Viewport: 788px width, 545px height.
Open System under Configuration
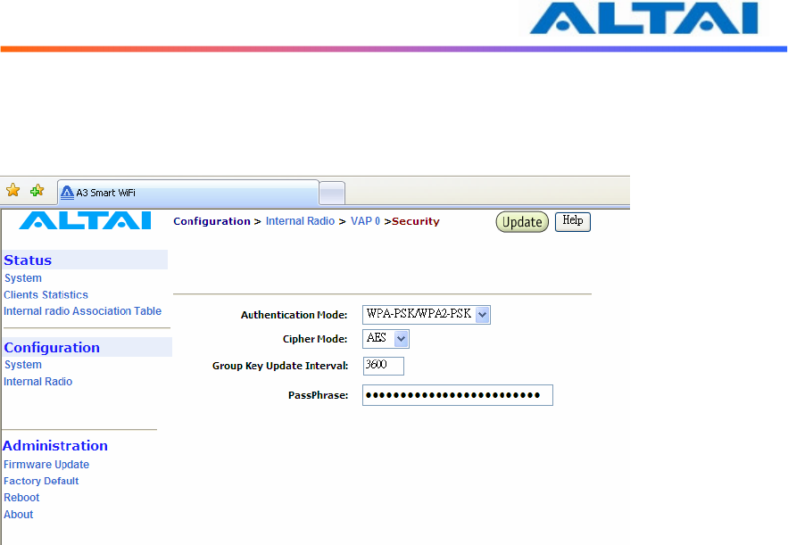pyautogui.click(x=23, y=365)
